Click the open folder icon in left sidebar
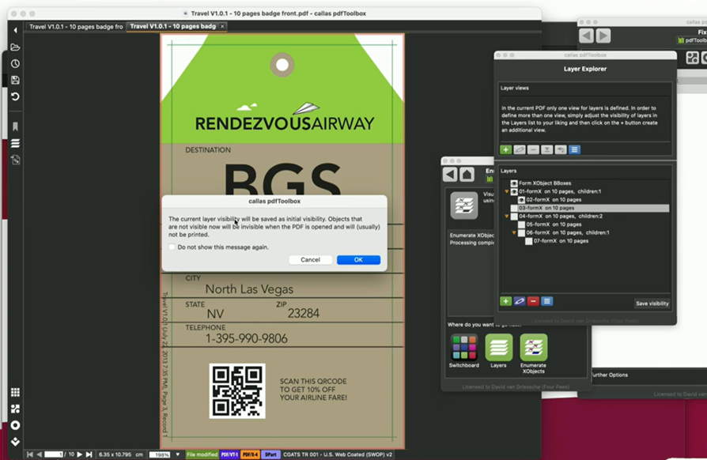The image size is (707, 460). [15, 47]
